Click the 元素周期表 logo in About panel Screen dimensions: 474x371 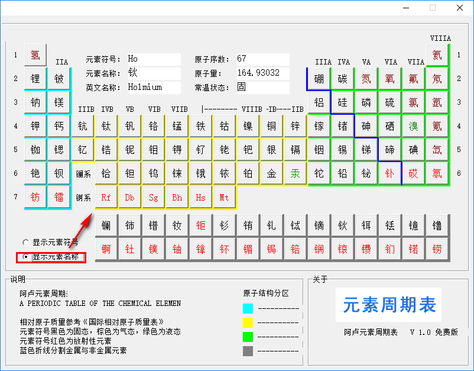389,305
